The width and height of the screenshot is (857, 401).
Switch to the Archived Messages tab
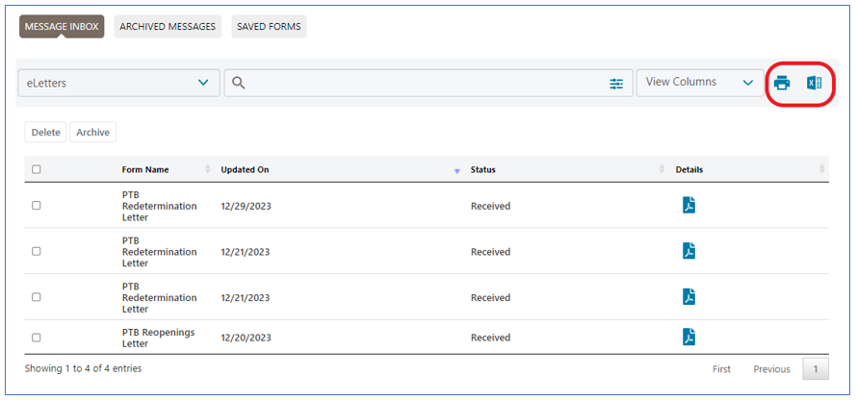click(x=168, y=27)
